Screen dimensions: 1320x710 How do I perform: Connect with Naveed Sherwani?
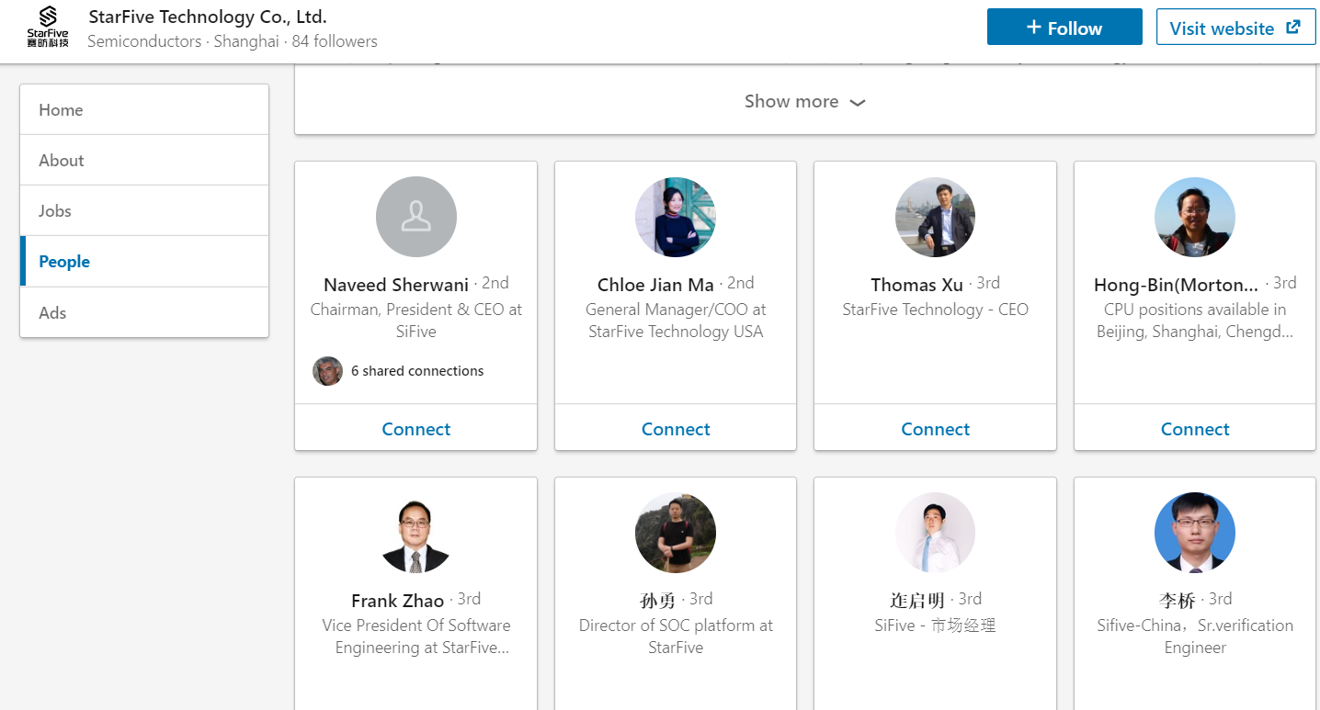click(x=416, y=429)
